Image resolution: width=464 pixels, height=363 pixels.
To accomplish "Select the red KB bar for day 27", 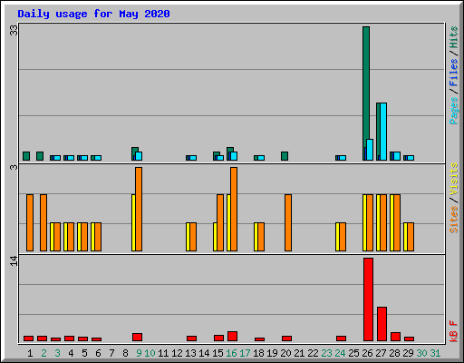I will click(382, 324).
